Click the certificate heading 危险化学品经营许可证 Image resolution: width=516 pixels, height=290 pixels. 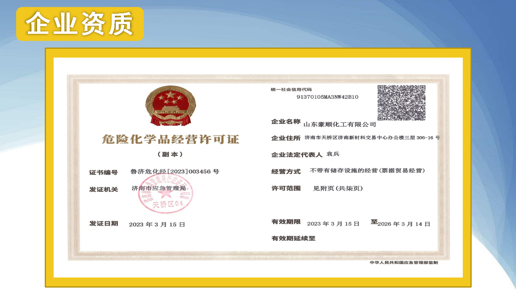171,140
